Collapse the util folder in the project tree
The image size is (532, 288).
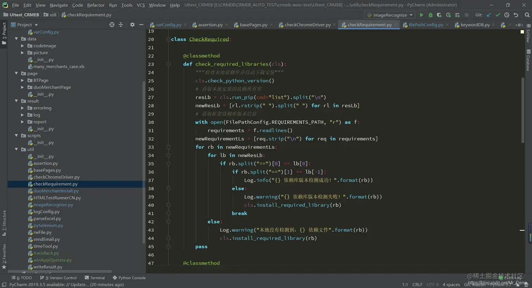pyautogui.click(x=17, y=149)
